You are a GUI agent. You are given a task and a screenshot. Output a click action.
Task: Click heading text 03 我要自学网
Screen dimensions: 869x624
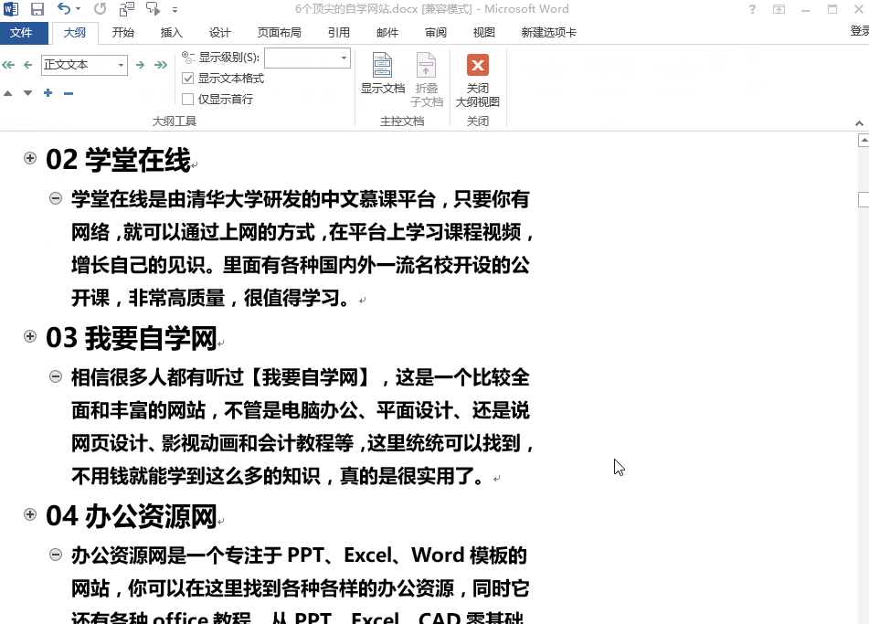132,338
